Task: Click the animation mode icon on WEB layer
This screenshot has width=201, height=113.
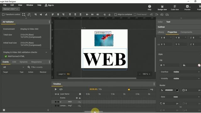Action: [79, 102]
